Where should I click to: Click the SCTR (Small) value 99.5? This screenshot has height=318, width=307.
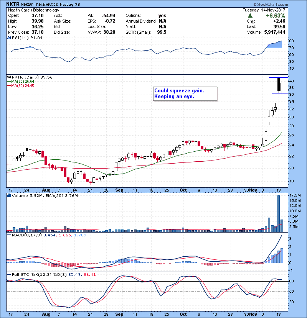tap(162, 32)
